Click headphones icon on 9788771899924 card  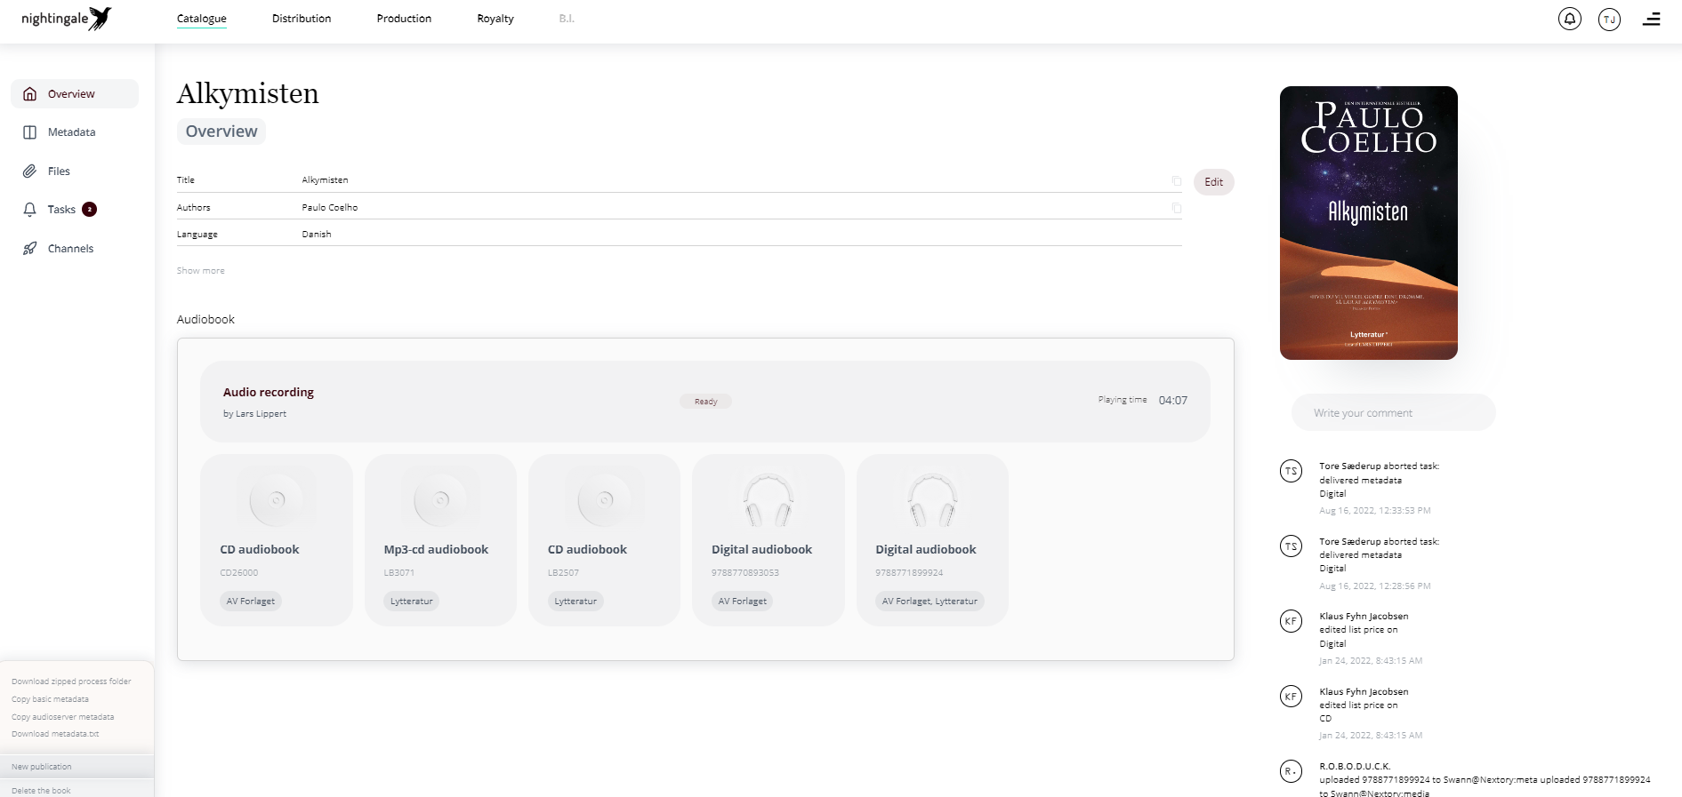coord(932,500)
